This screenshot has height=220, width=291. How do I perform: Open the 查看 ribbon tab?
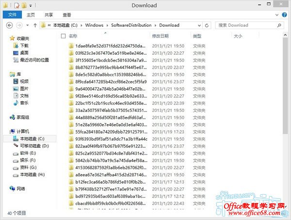tap(67, 15)
